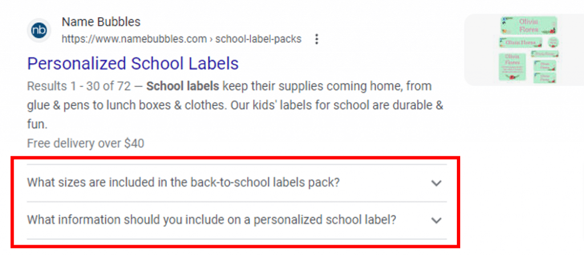
Task: Open the school labels preview thumbnail
Action: (x=524, y=50)
